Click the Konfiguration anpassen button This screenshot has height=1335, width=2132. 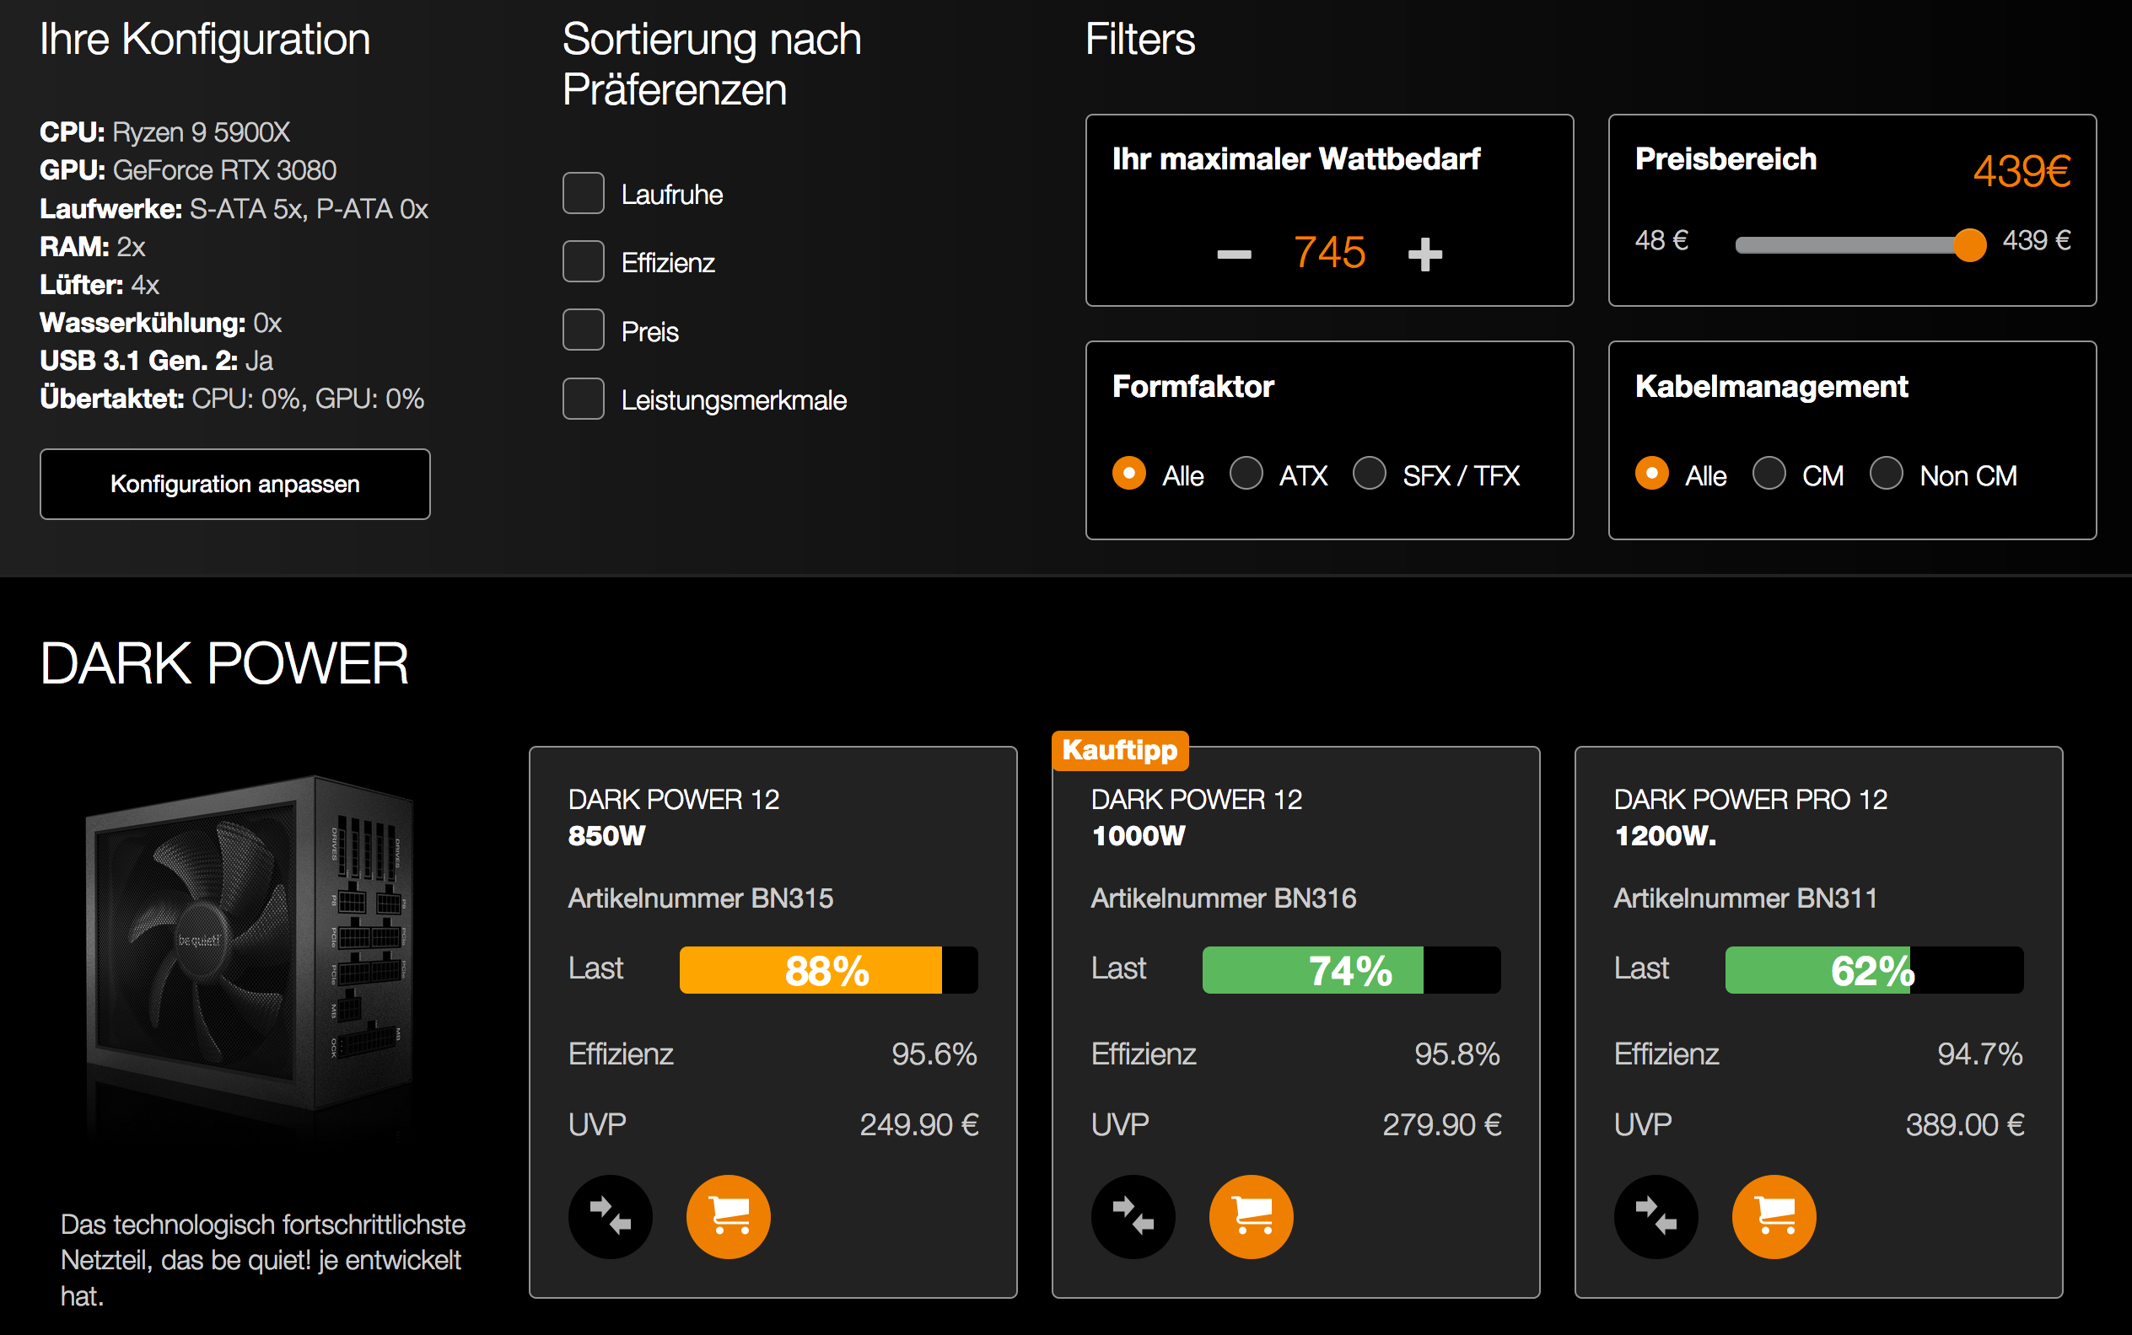tap(235, 484)
